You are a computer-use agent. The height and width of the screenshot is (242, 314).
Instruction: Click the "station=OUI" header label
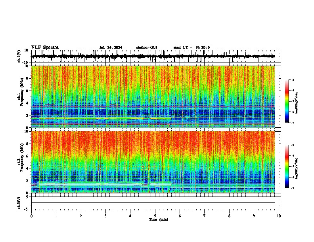point(147,47)
